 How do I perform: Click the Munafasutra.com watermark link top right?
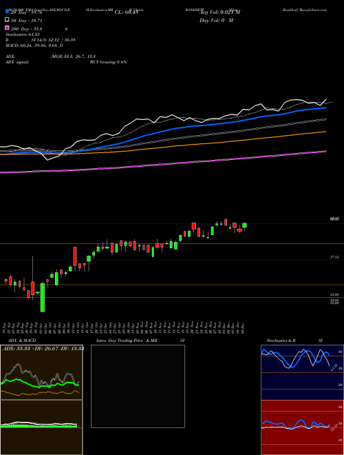click(x=305, y=10)
